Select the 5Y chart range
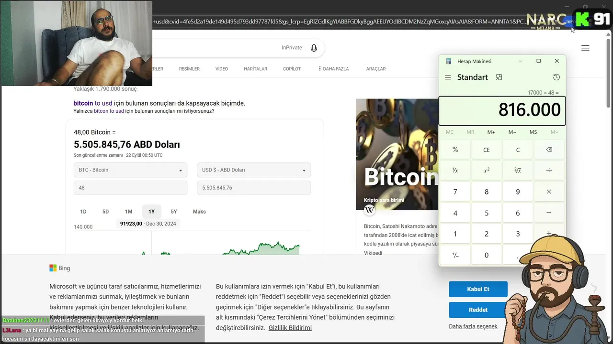Screen dimensions: 613x344 point(174,212)
